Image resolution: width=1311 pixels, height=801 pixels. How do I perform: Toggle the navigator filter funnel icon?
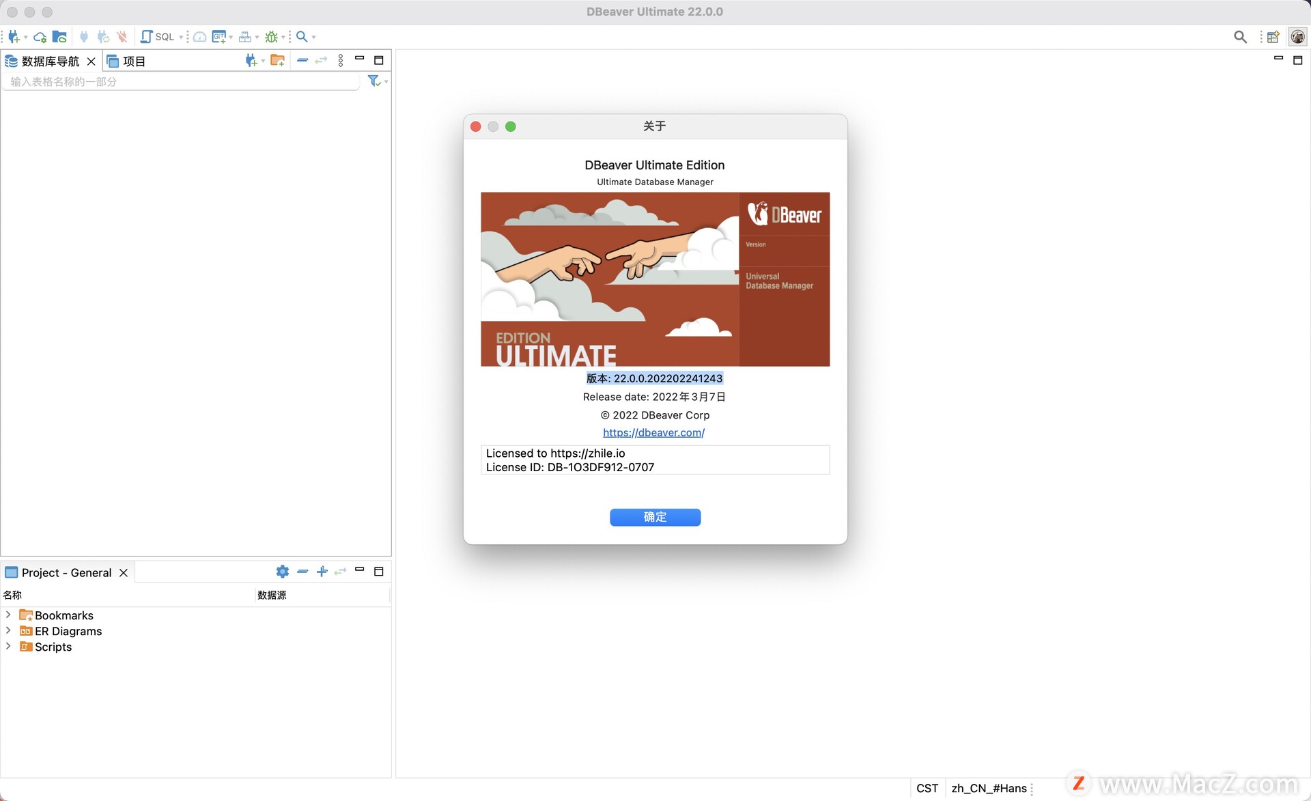[373, 81]
